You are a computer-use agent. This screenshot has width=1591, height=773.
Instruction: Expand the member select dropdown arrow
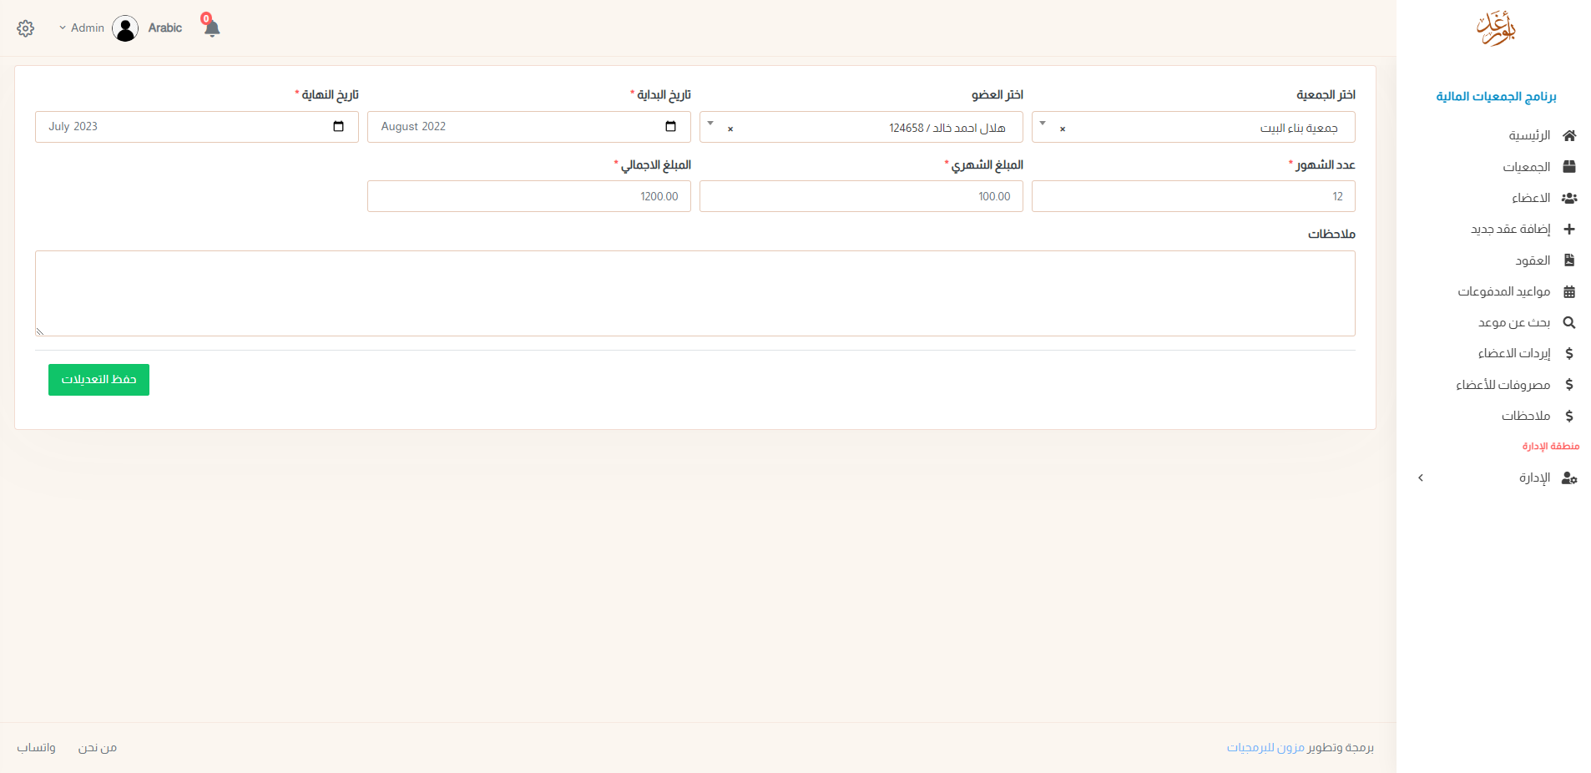(x=710, y=124)
